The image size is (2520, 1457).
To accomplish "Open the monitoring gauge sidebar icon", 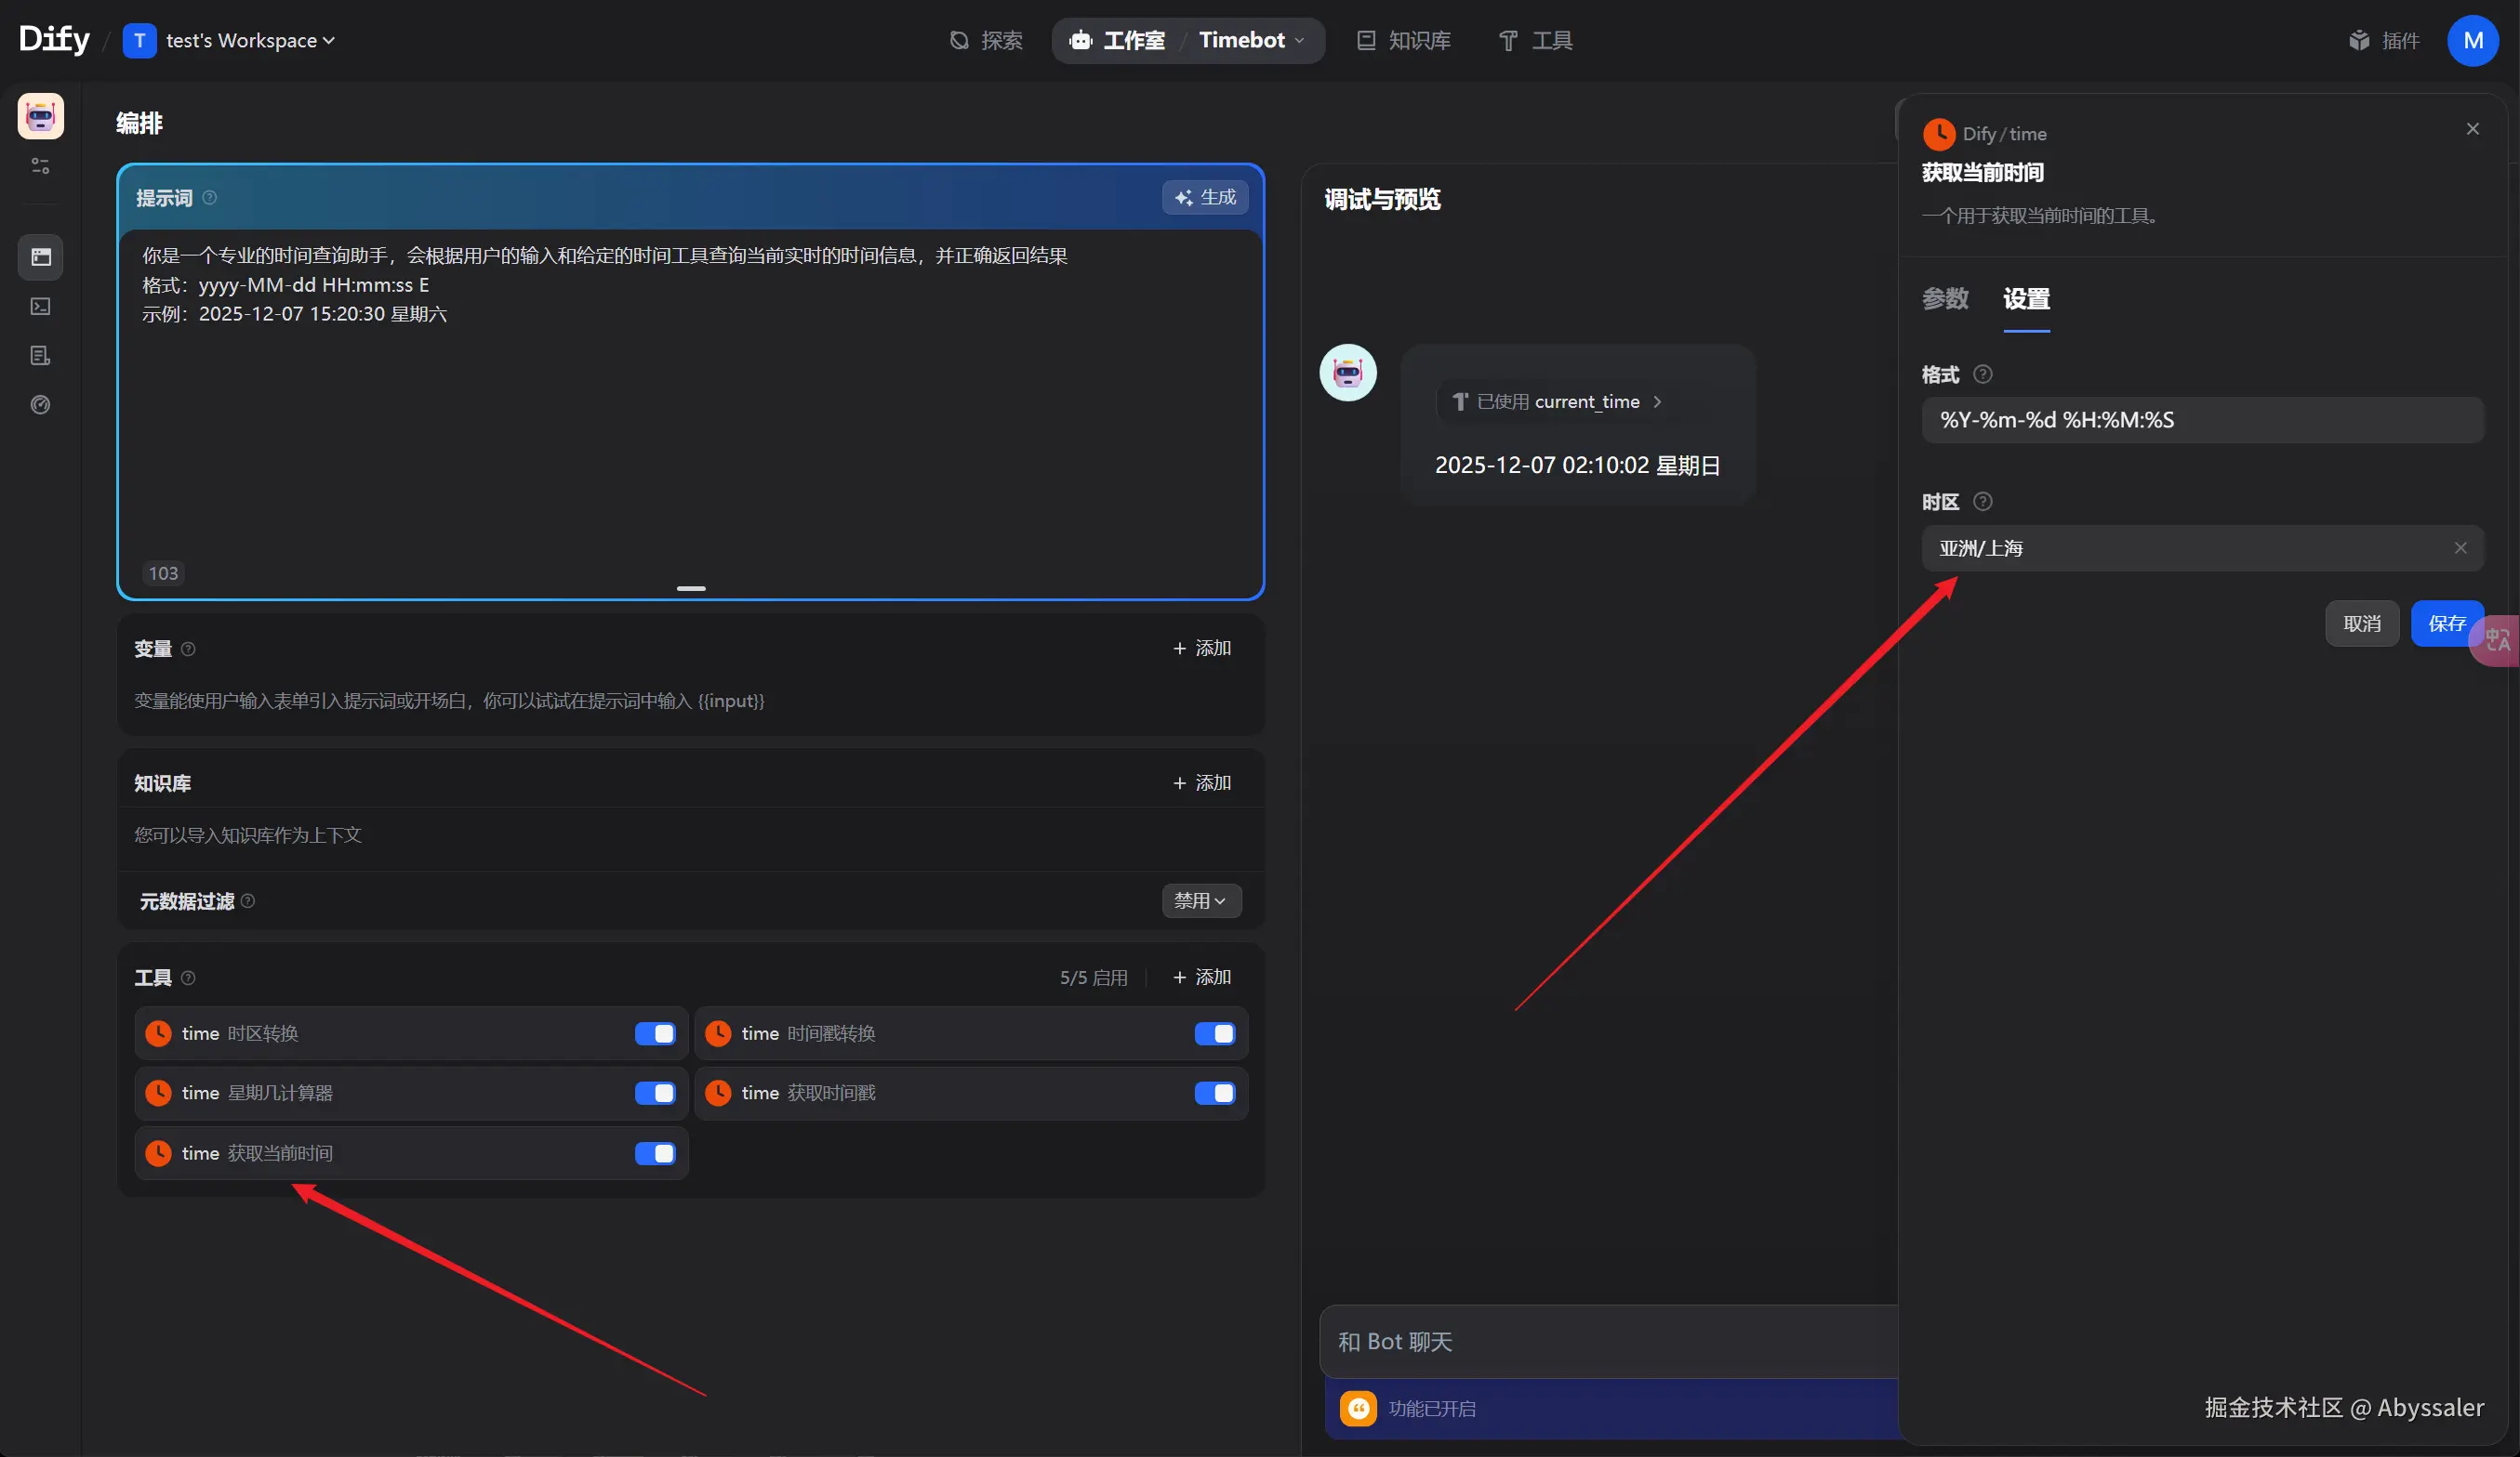I will click(x=40, y=405).
